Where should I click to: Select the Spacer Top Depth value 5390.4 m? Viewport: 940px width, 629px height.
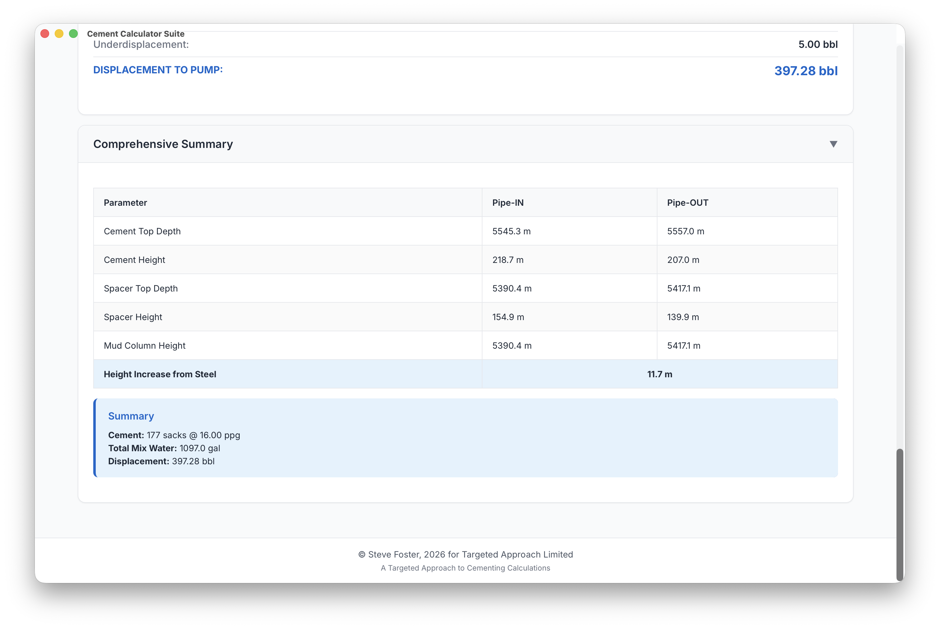512,288
